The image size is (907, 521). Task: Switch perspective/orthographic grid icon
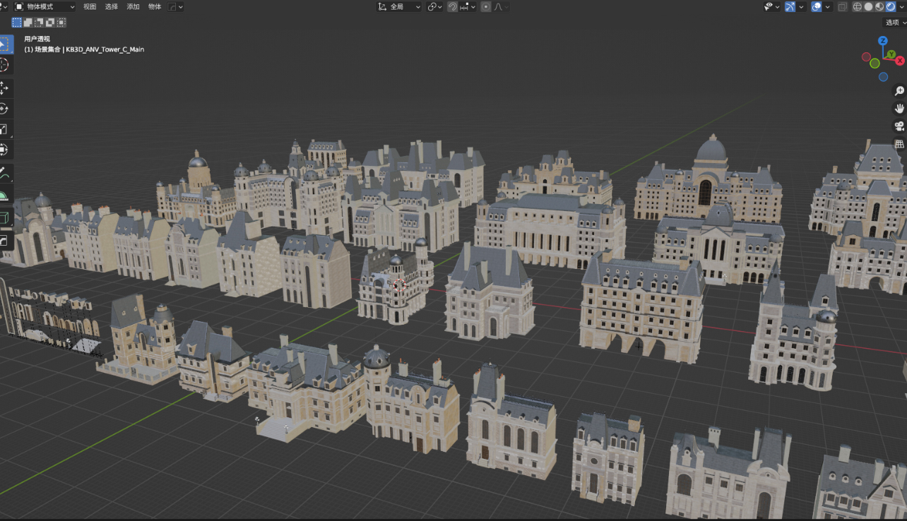pos(899,144)
